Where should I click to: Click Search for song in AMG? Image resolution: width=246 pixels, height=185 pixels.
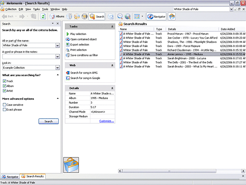(x=84, y=72)
